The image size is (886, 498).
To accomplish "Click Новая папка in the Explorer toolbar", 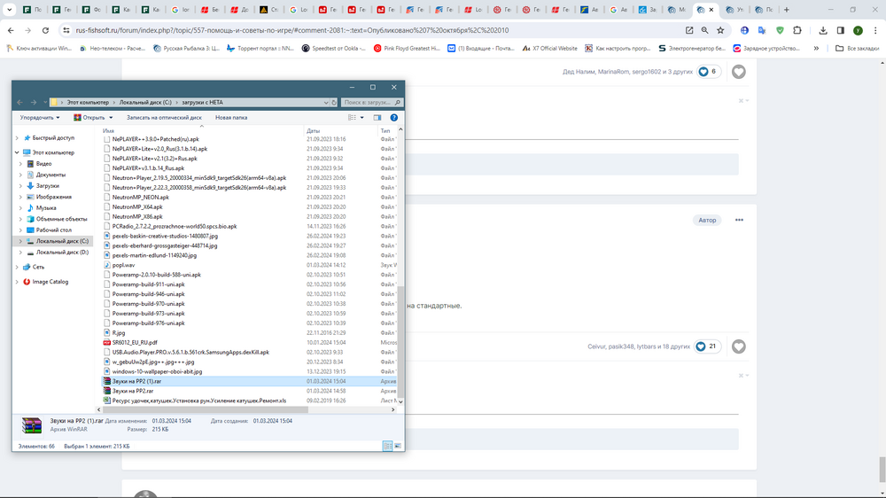I will (x=231, y=117).
